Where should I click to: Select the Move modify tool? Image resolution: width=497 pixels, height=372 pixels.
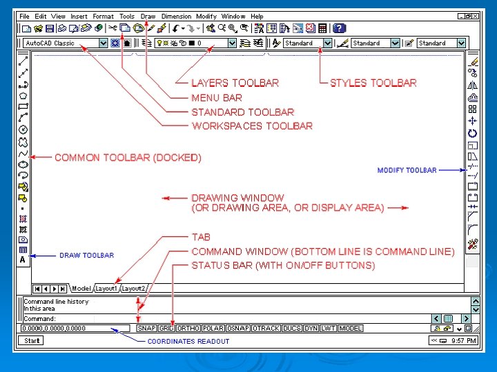tap(473, 121)
